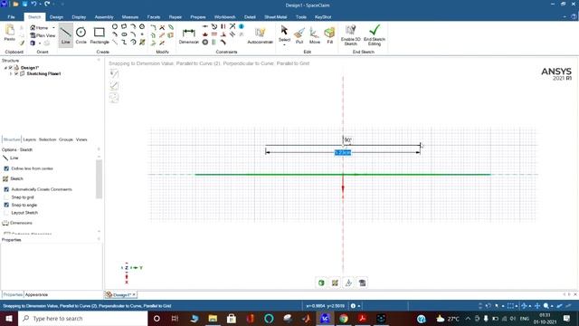Click the 90° angle dimension label
The width and height of the screenshot is (579, 326).
click(x=347, y=140)
